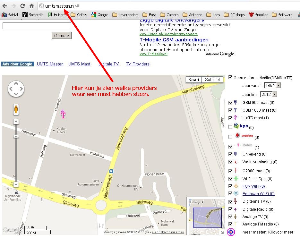Zoom out on the map with minus button

16,184
